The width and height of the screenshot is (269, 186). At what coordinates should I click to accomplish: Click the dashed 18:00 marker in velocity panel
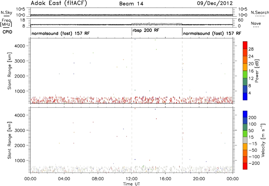(182, 140)
